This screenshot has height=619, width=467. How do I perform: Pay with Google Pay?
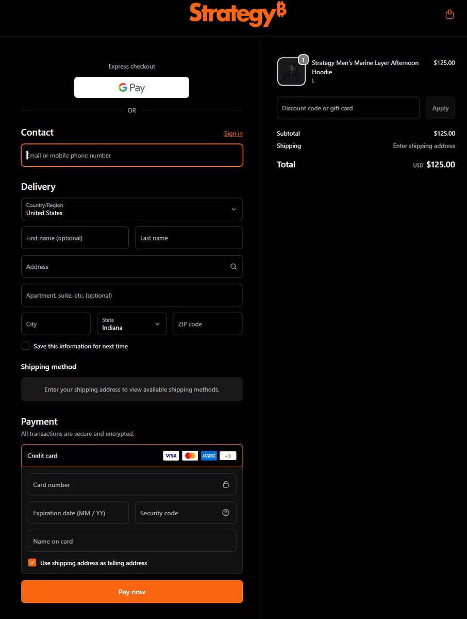click(x=131, y=87)
